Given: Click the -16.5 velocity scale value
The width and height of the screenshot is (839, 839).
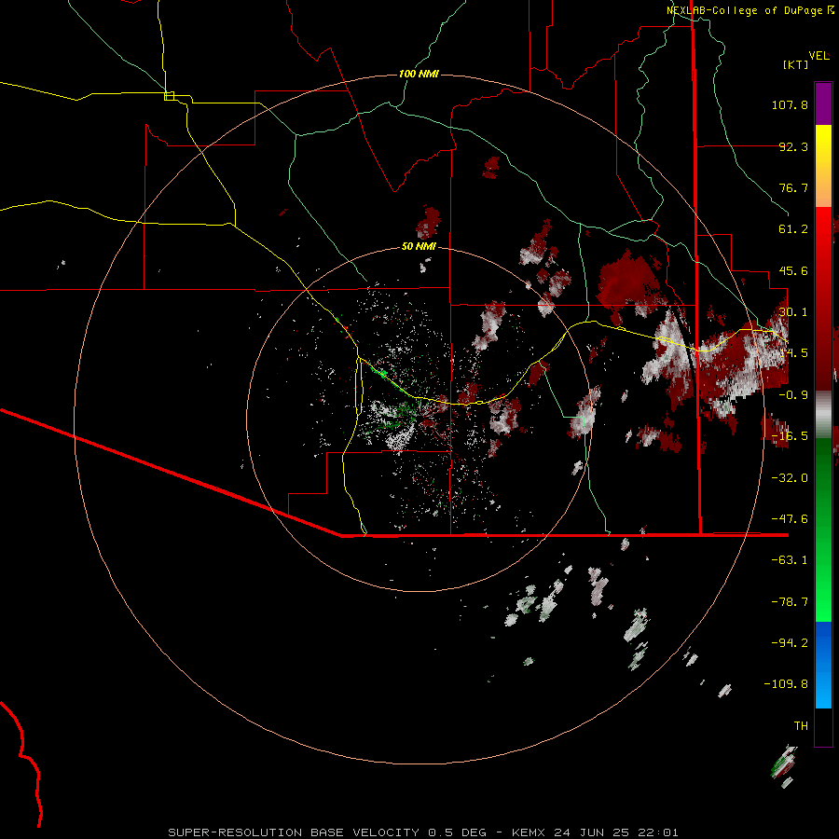Looking at the screenshot, I should [x=790, y=436].
